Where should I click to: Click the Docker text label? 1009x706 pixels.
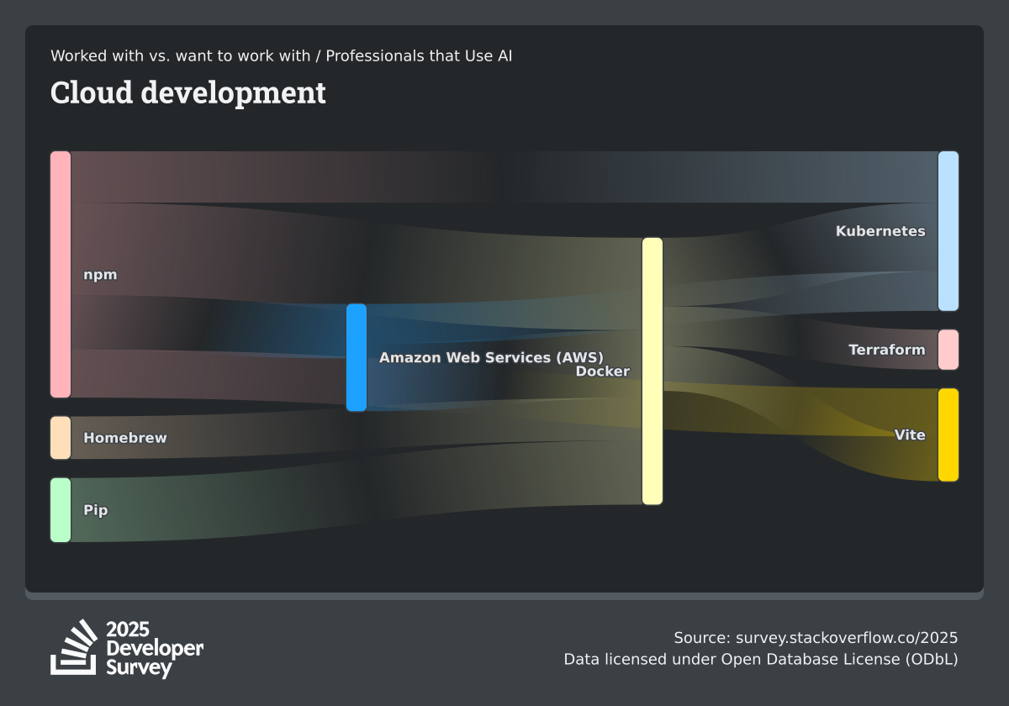(x=602, y=371)
